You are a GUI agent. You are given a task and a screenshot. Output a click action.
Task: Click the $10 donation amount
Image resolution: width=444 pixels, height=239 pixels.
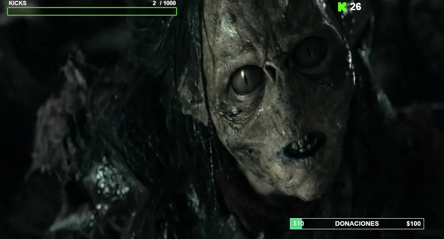click(x=298, y=224)
